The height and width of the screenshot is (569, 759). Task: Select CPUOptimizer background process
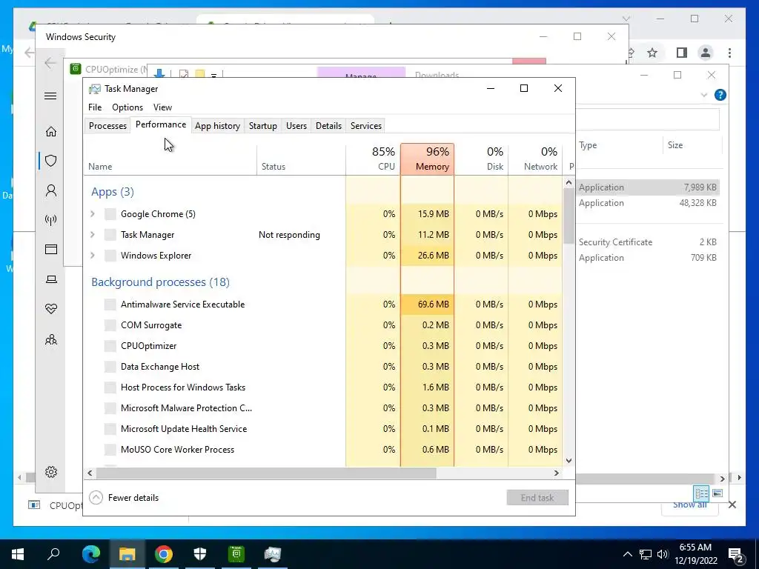coord(323,346)
